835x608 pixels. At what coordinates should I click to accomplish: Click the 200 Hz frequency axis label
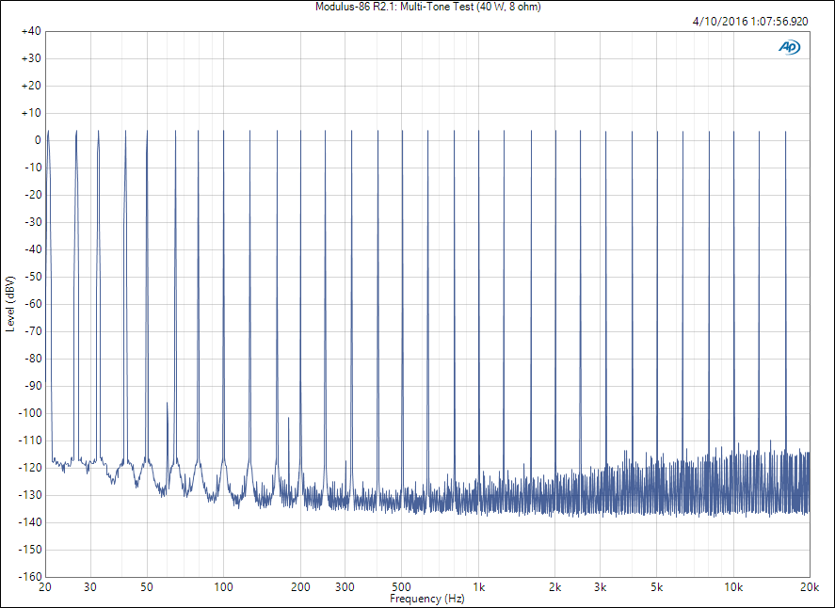[300, 587]
